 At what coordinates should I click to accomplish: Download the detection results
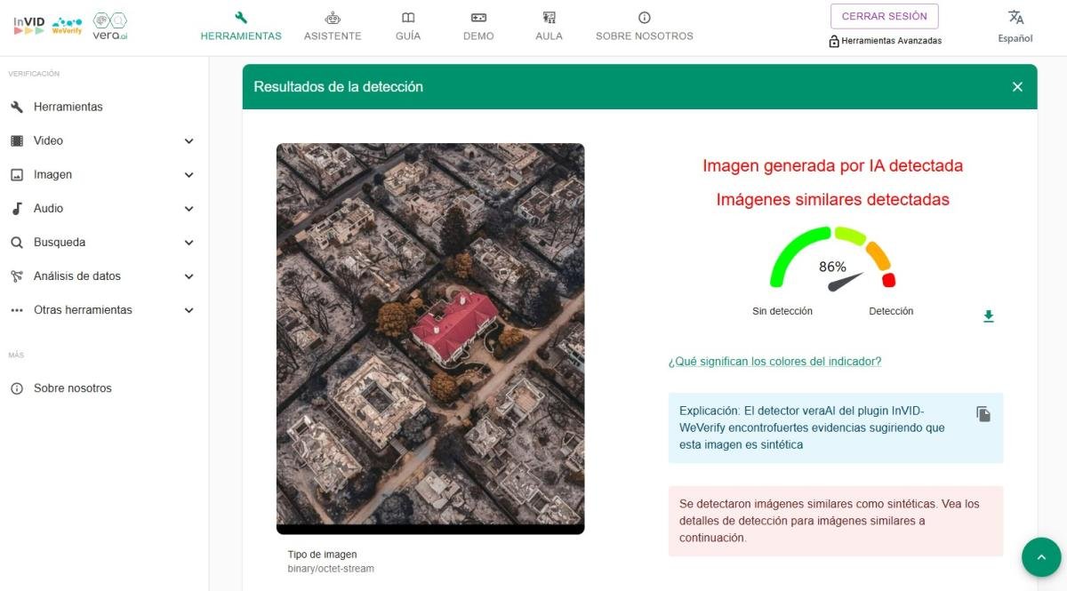[988, 316]
